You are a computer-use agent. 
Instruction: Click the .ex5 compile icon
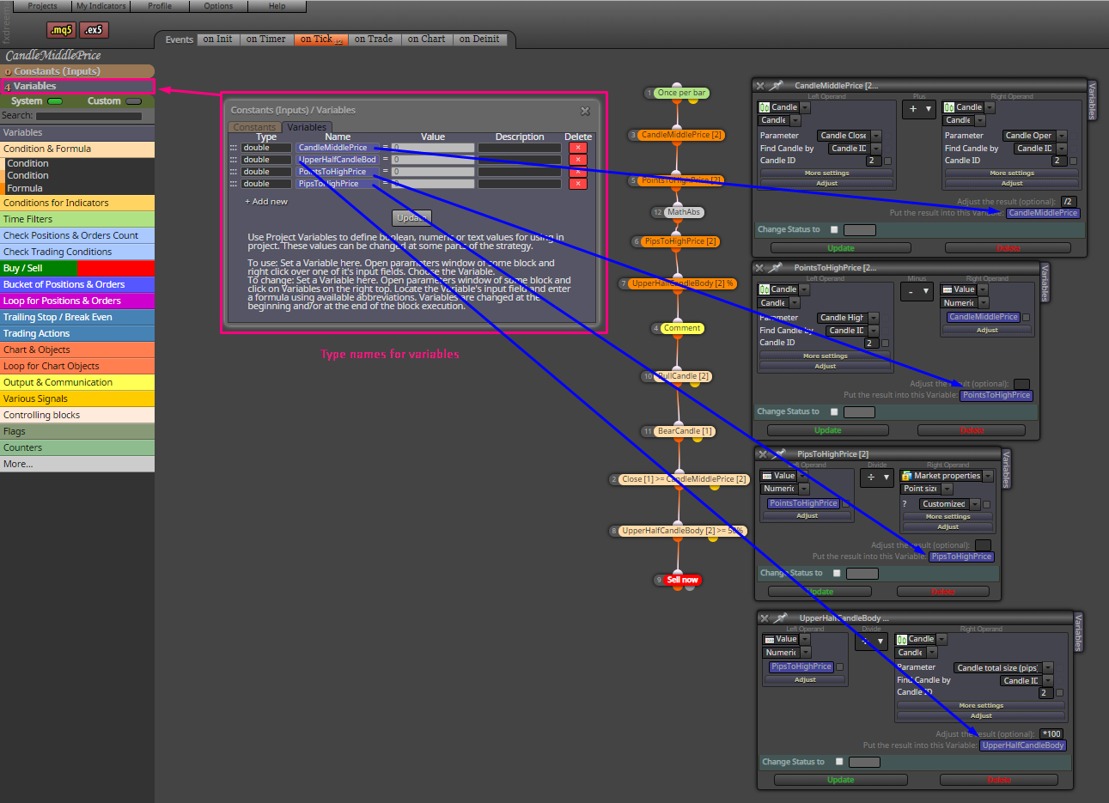(94, 30)
